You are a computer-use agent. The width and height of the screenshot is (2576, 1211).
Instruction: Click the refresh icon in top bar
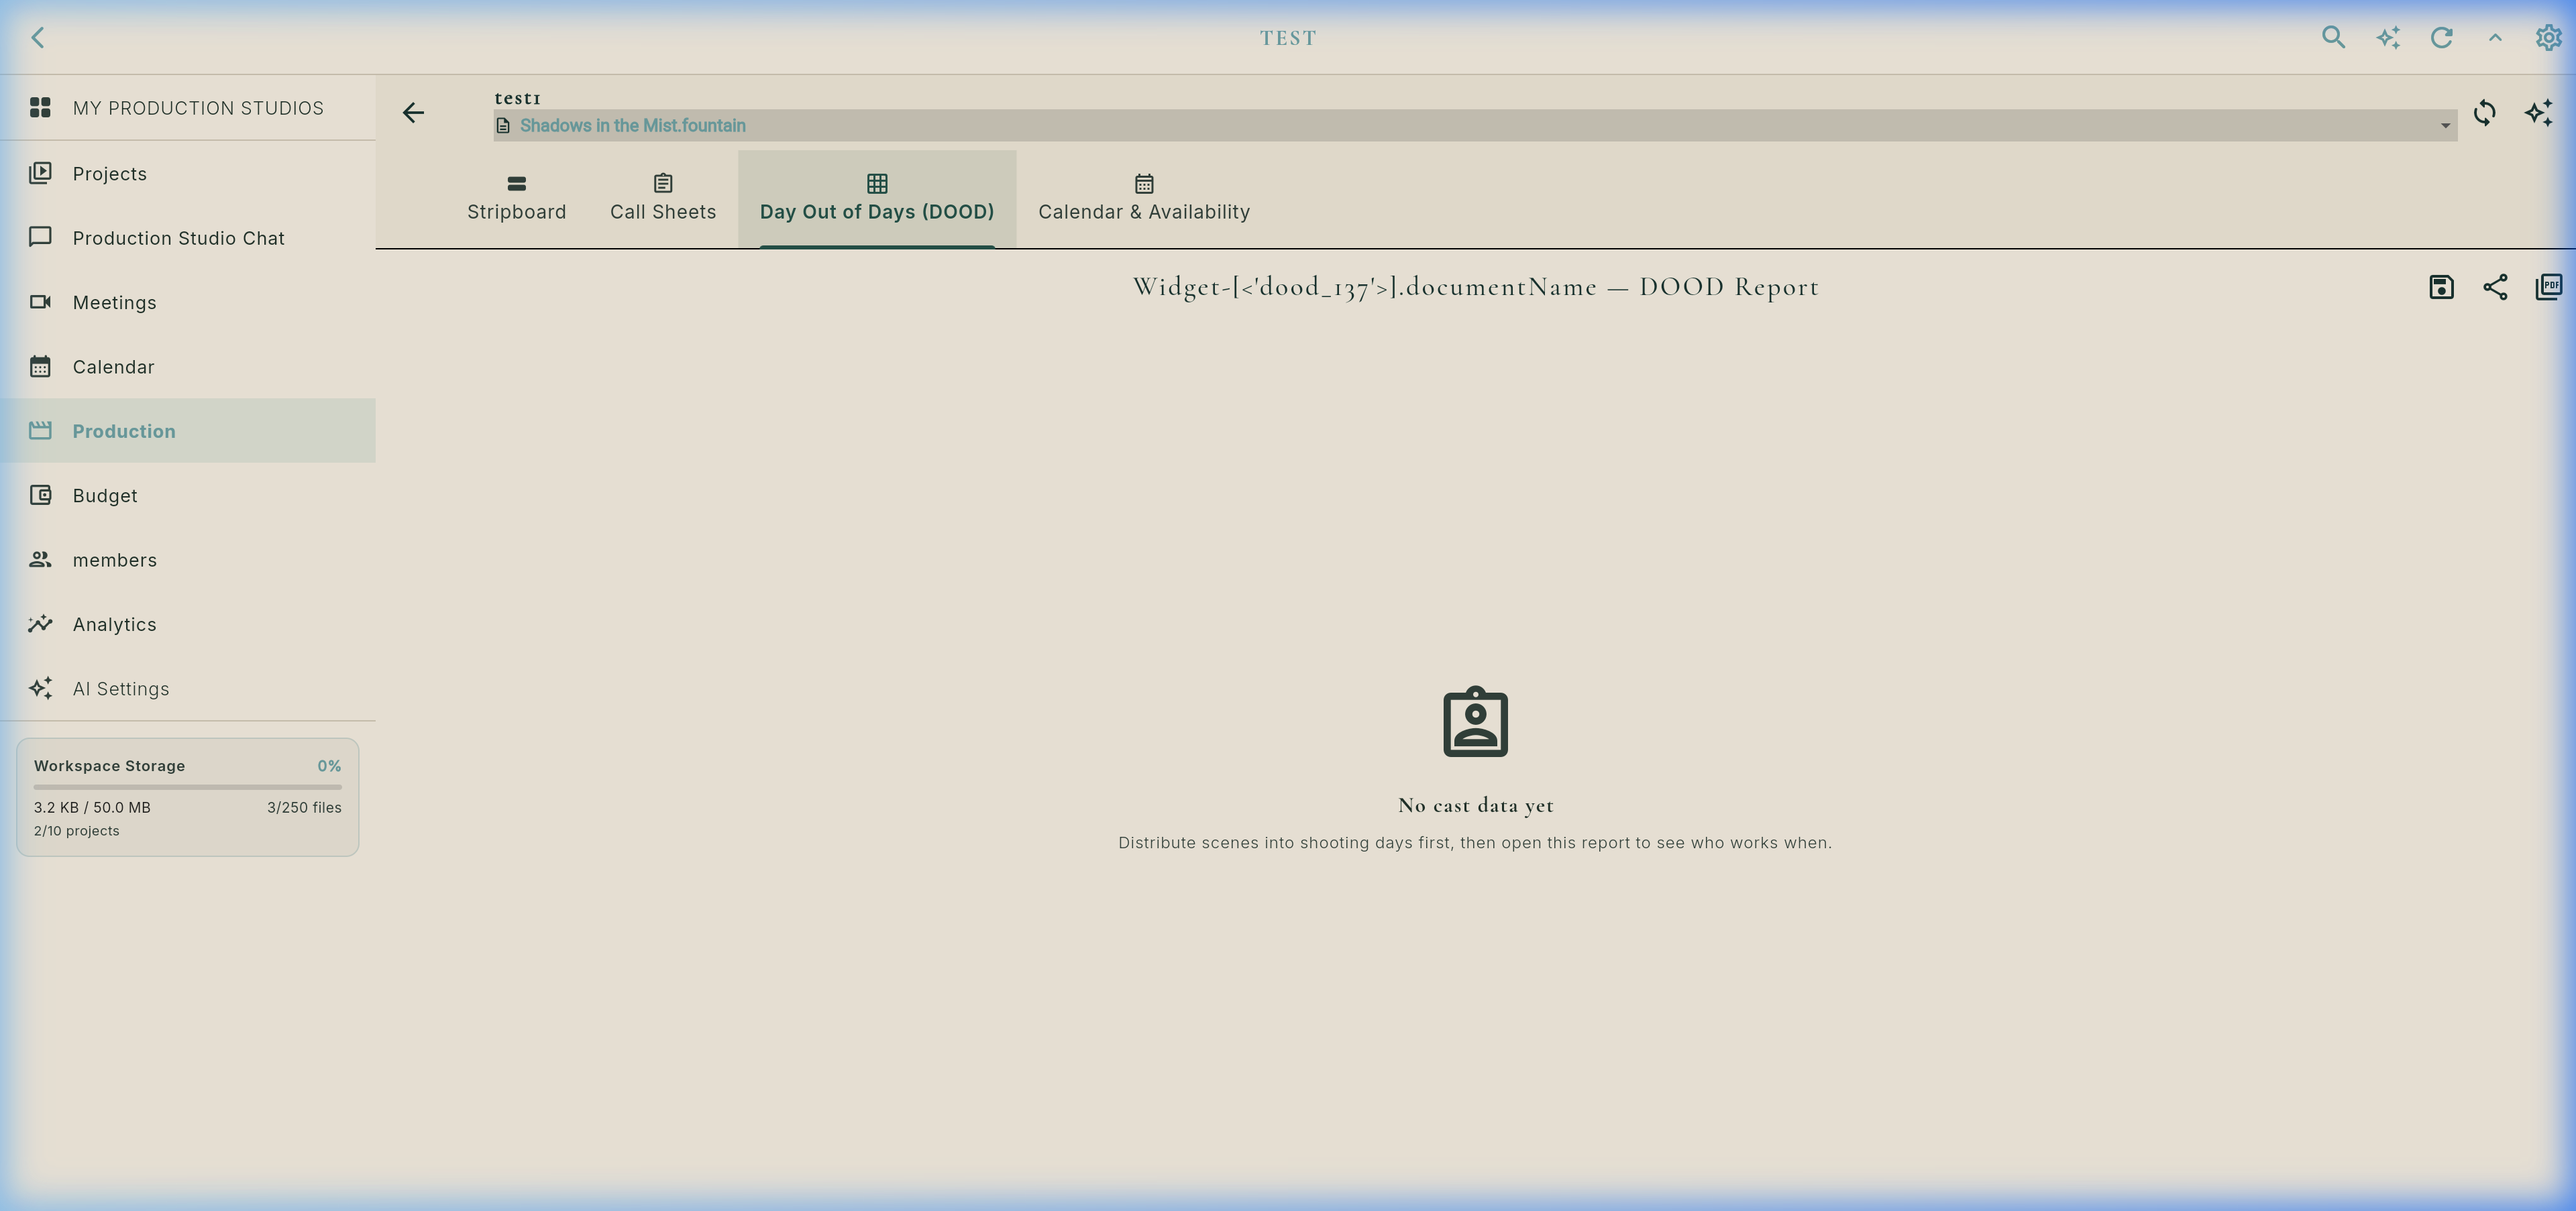click(2441, 38)
